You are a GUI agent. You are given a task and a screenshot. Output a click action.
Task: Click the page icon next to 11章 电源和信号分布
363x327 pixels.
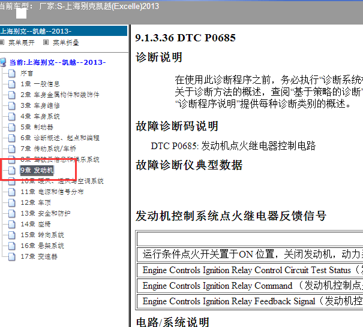[x=12, y=192]
